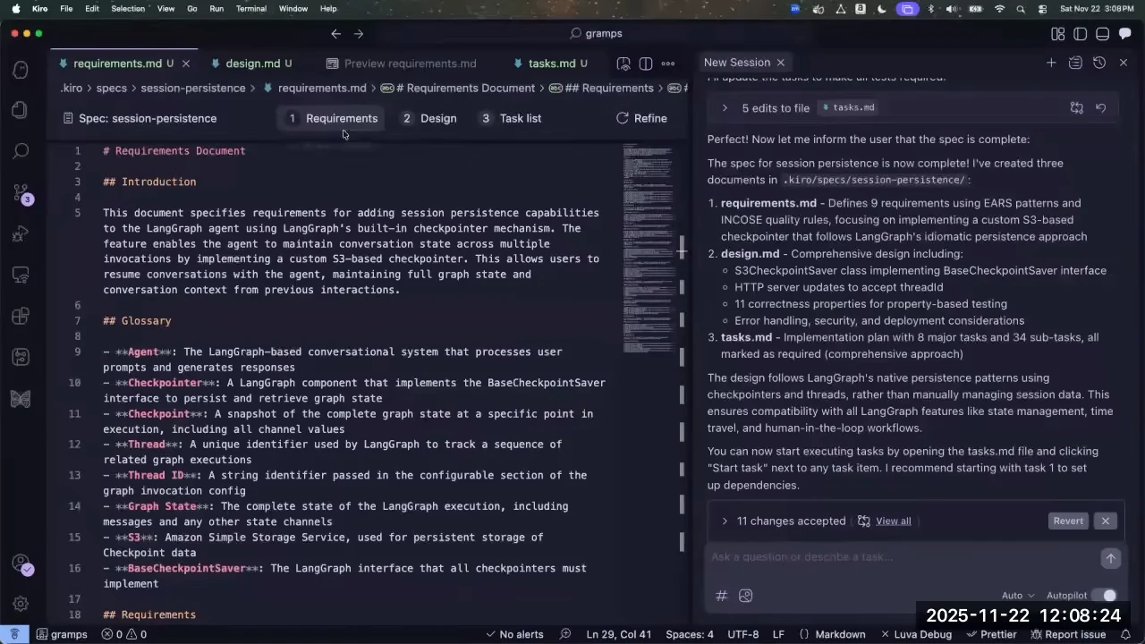Undo the 5 edits to tasks.md

point(1101,107)
